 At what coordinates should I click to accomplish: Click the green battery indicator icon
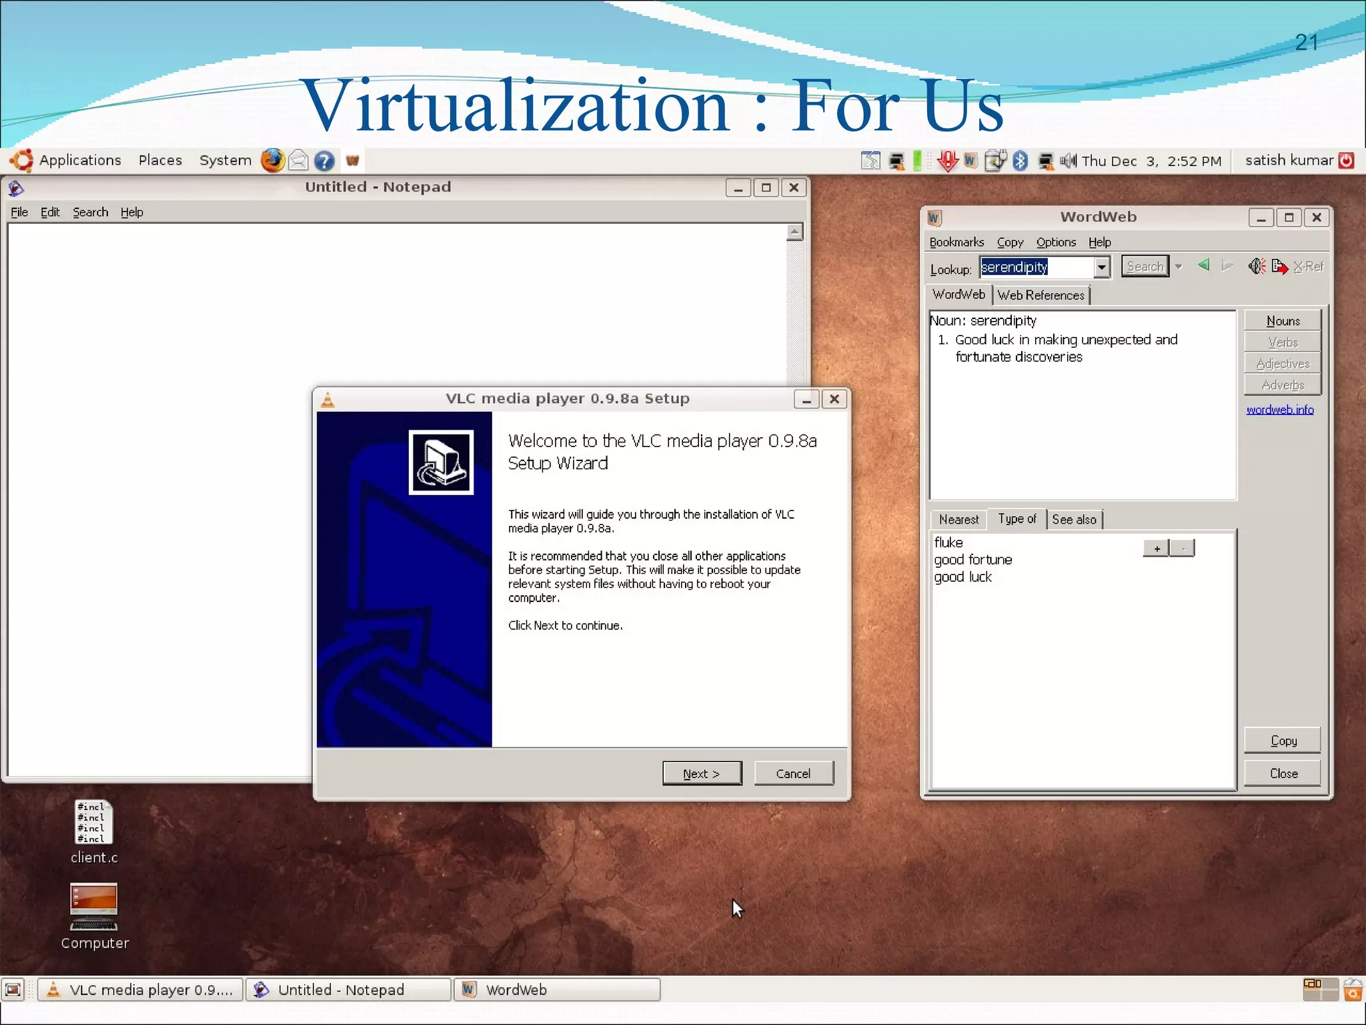[918, 161]
